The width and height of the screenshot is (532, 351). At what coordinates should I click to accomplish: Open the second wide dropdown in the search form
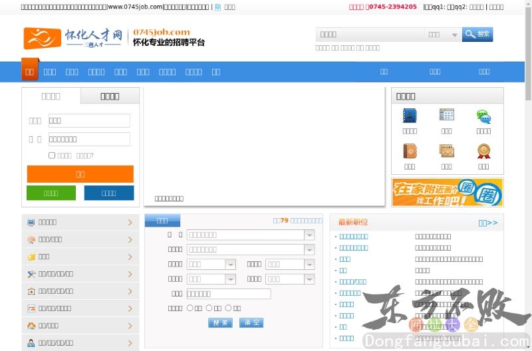(x=251, y=249)
